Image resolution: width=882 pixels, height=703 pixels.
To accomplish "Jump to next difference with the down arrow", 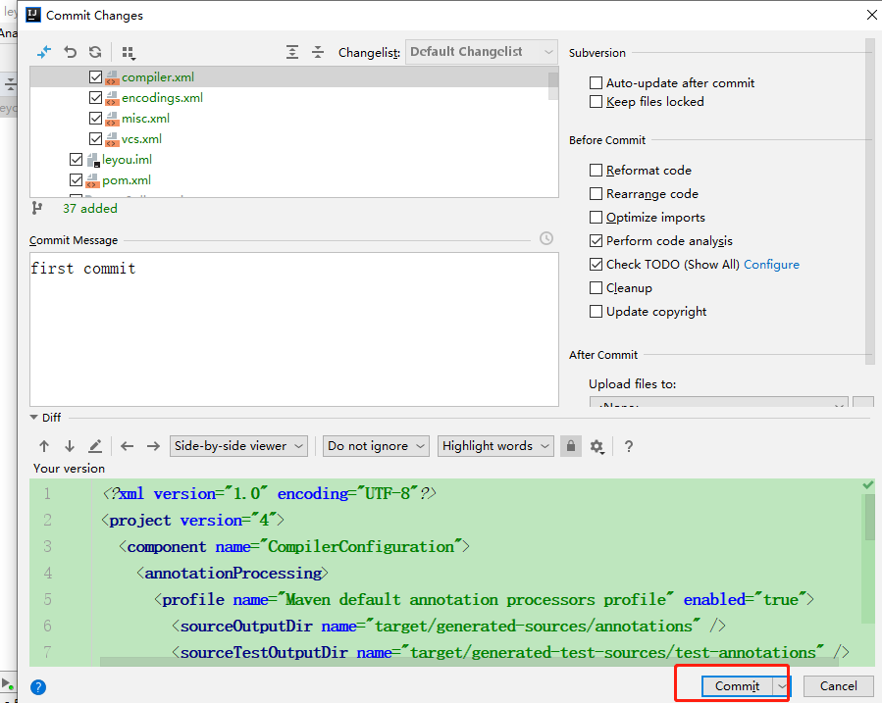I will click(x=70, y=446).
